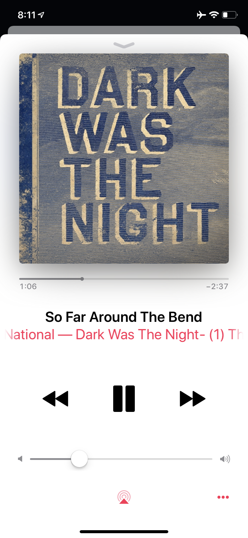Collapse the Now Playing sheet with the chevron

pos(124,45)
